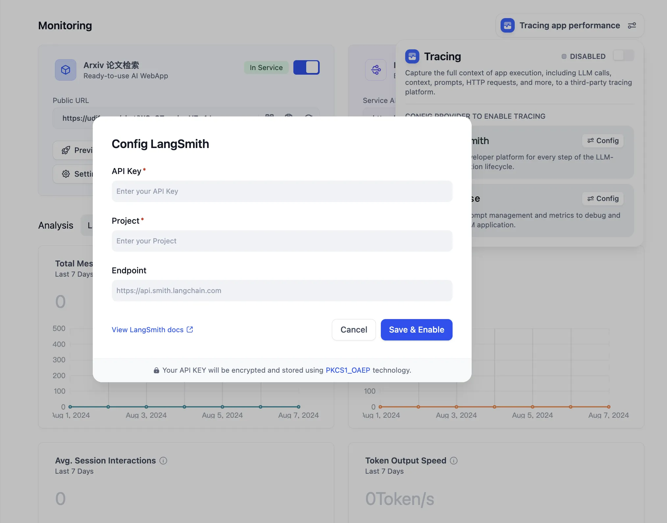Click the Tracing panel icon
Viewport: 667px width, 523px height.
[x=412, y=56]
